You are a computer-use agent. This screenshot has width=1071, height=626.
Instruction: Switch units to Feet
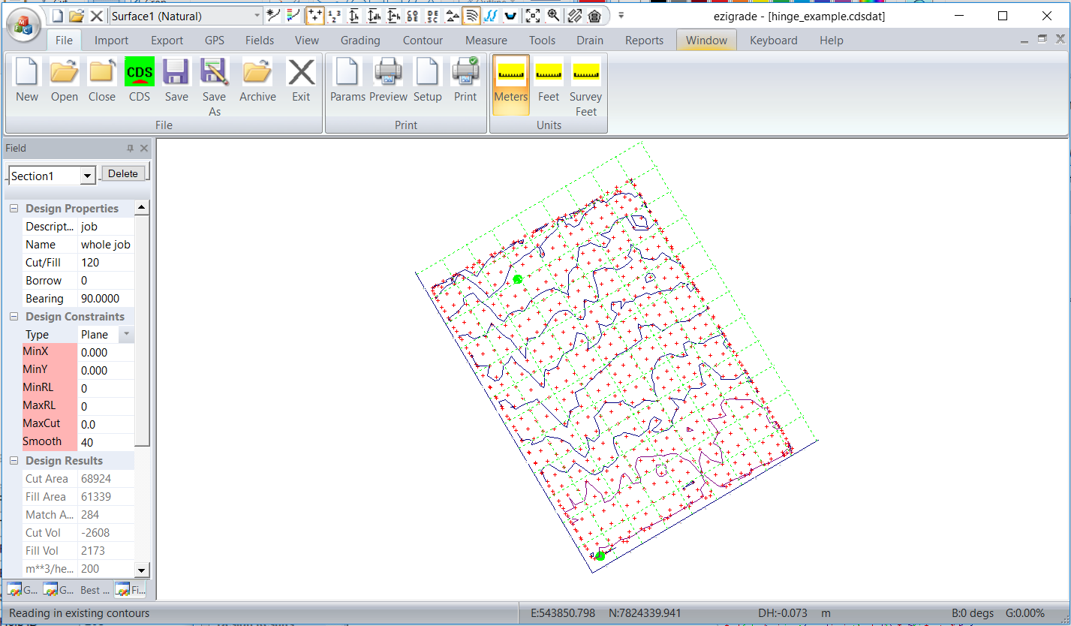point(548,73)
